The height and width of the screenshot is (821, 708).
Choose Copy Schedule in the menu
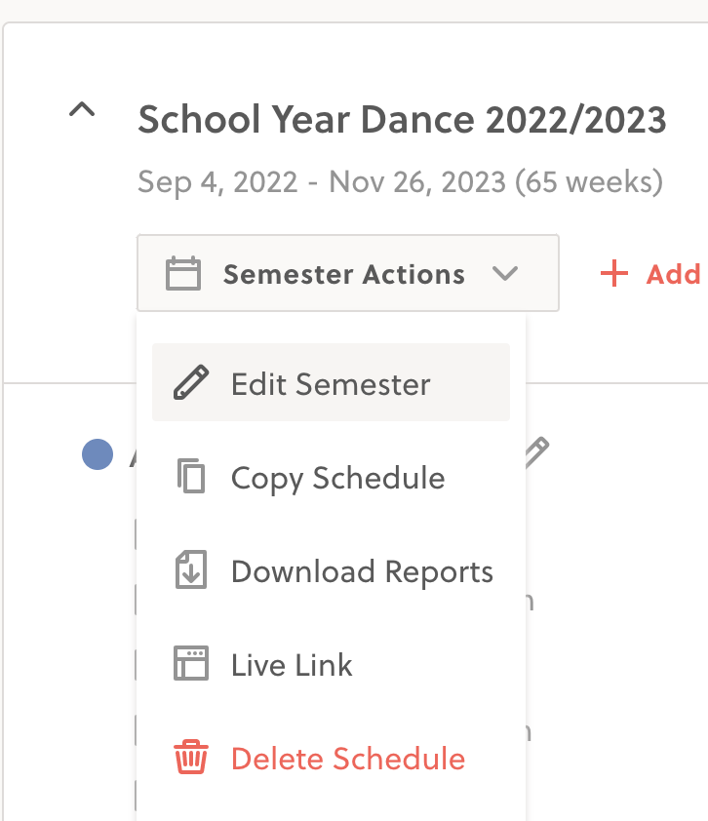pyautogui.click(x=337, y=477)
